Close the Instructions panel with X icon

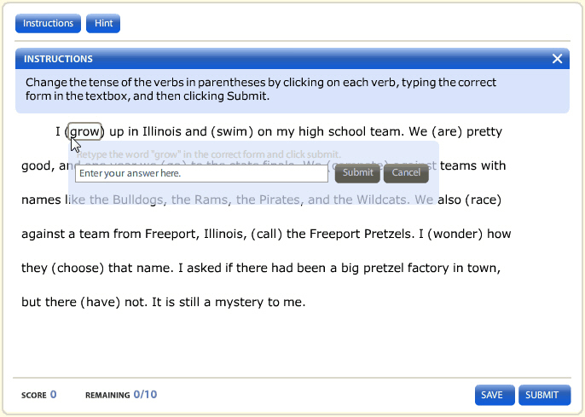[557, 59]
